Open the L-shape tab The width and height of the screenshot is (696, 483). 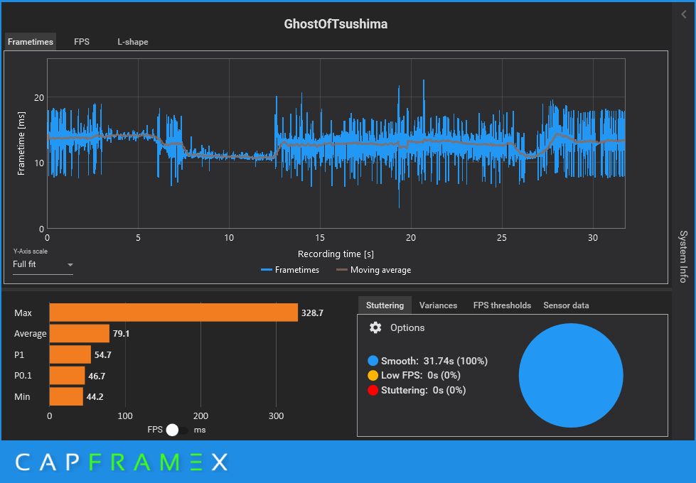click(133, 42)
